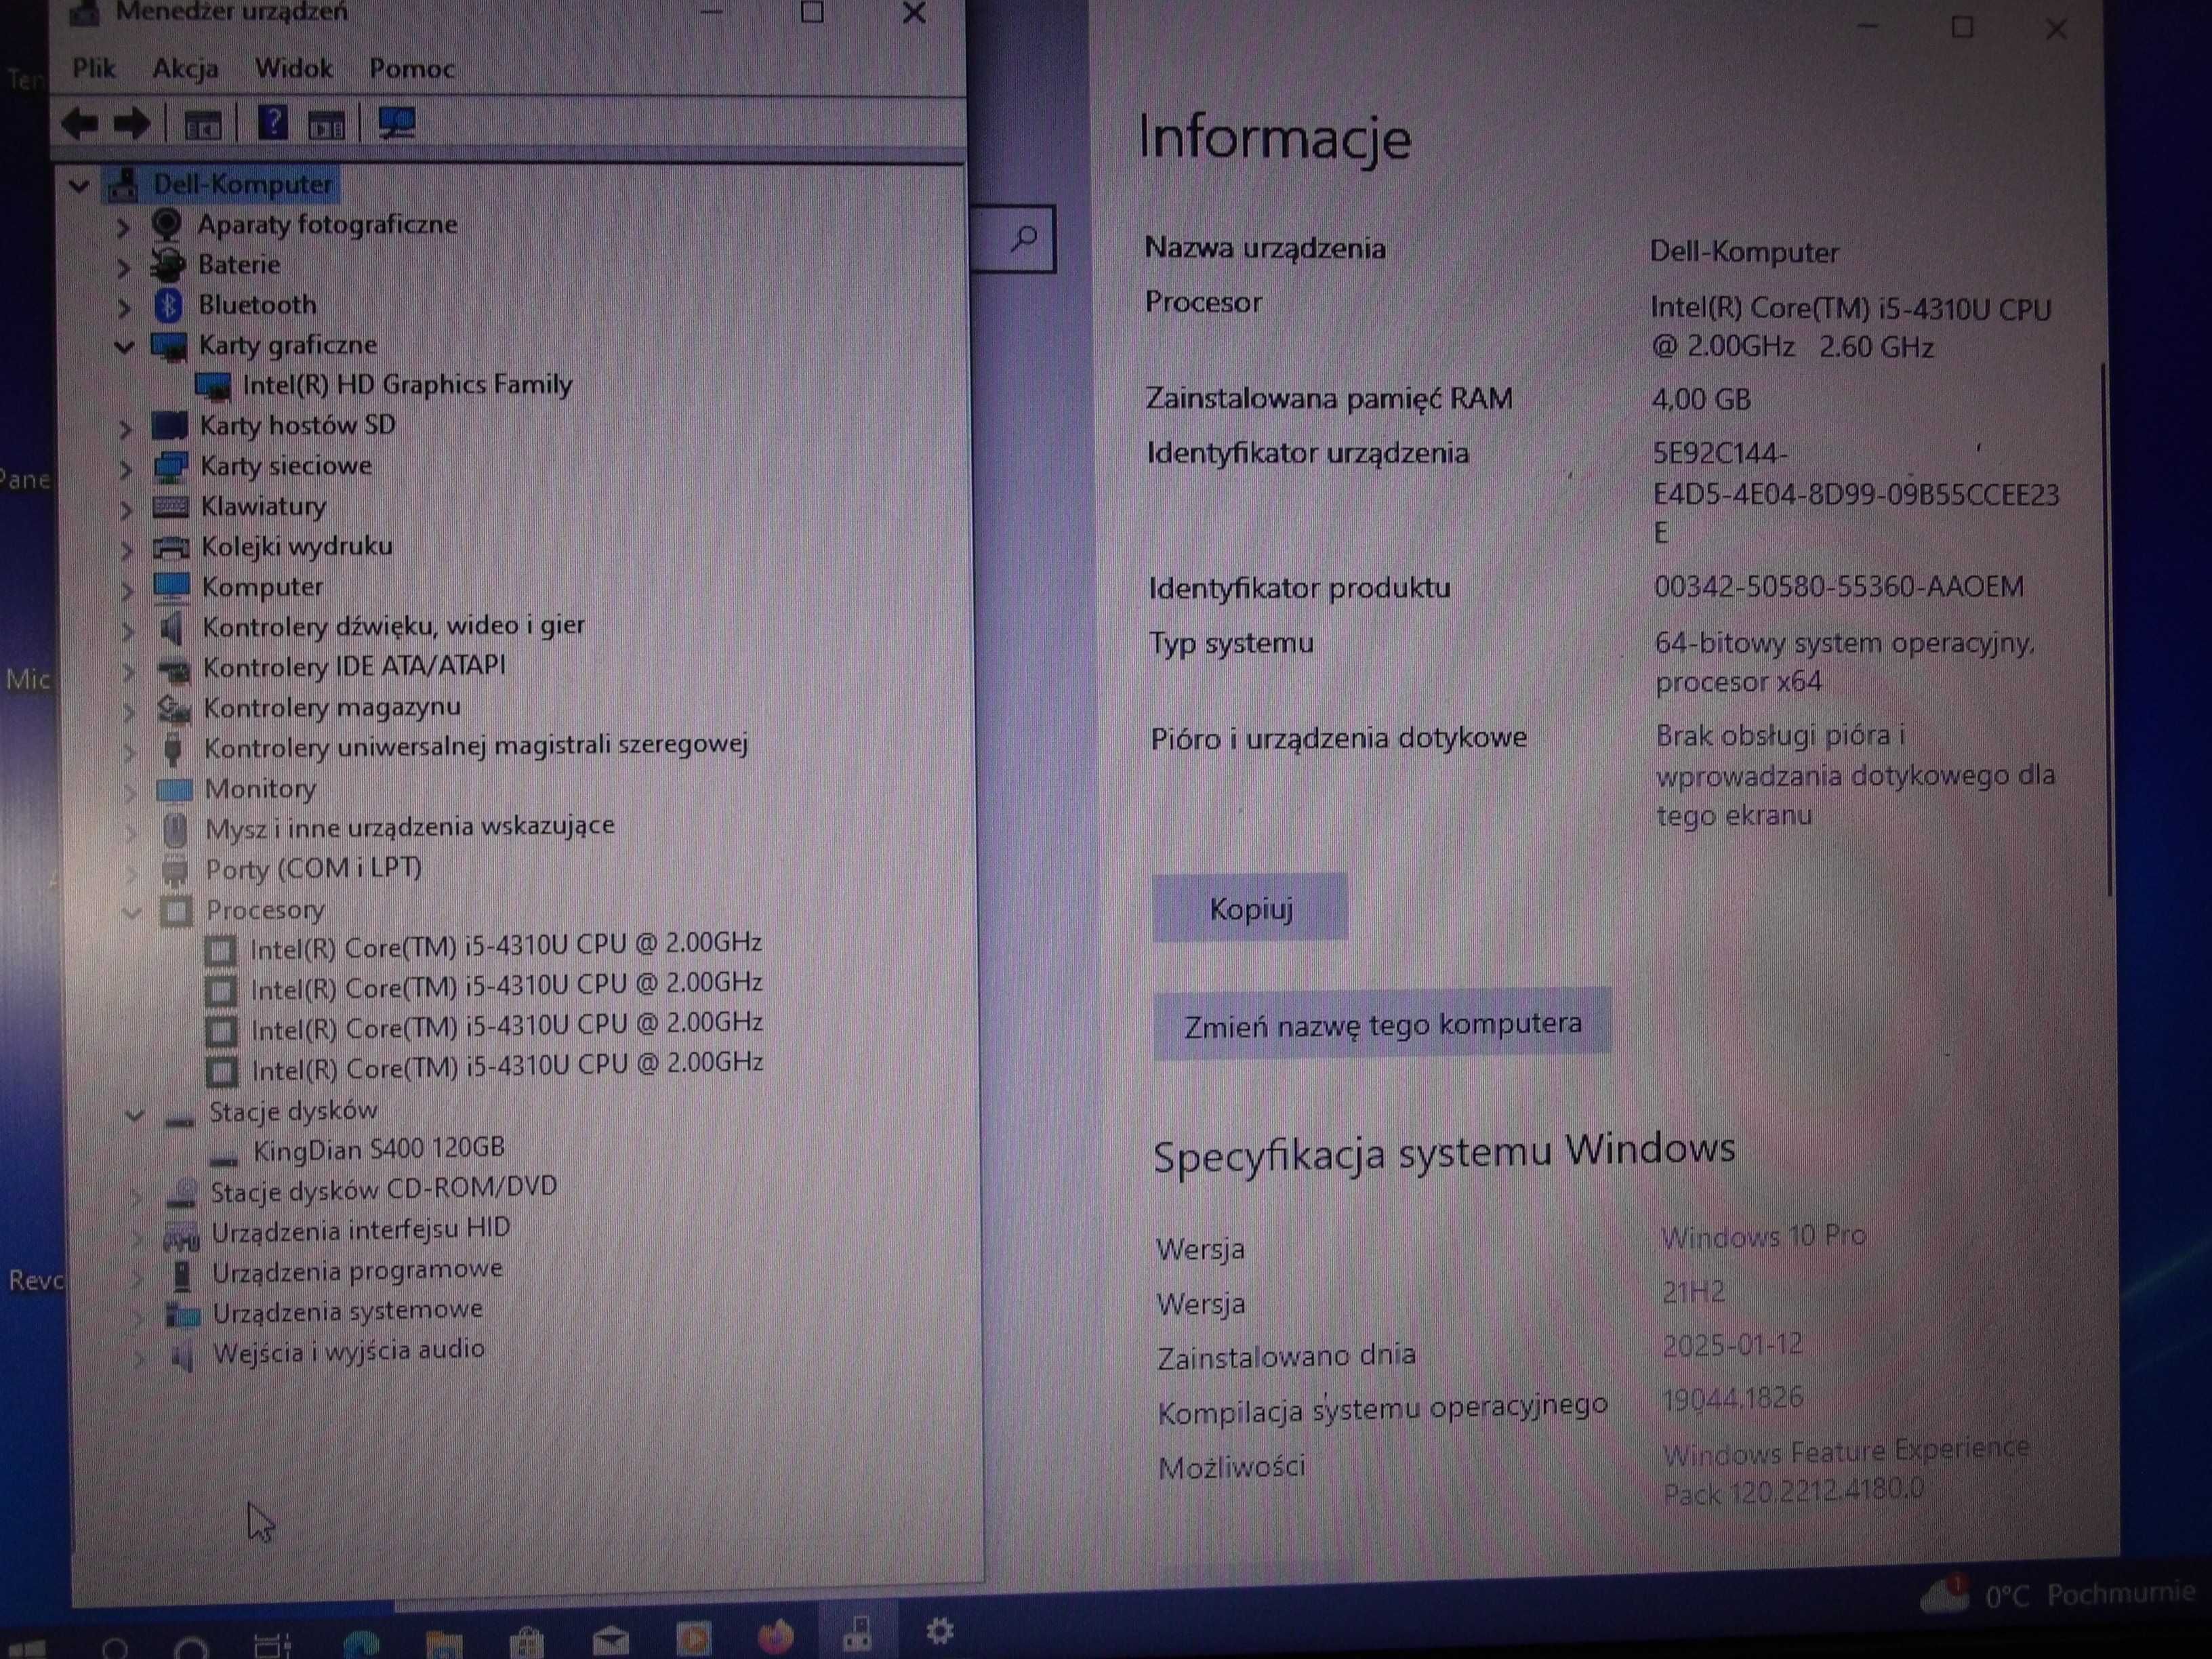Image resolution: width=2212 pixels, height=1659 pixels.
Task: Open the Plik menu
Action: 94,68
